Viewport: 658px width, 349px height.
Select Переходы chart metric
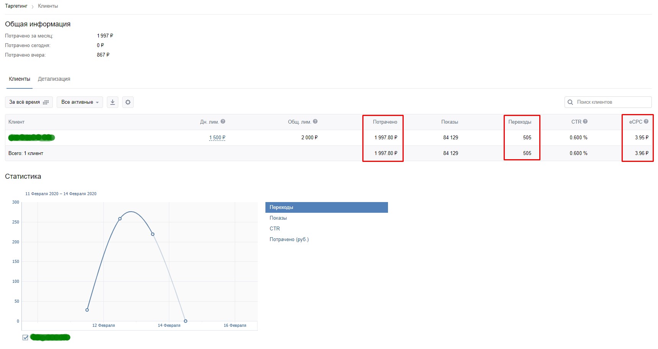(327, 207)
